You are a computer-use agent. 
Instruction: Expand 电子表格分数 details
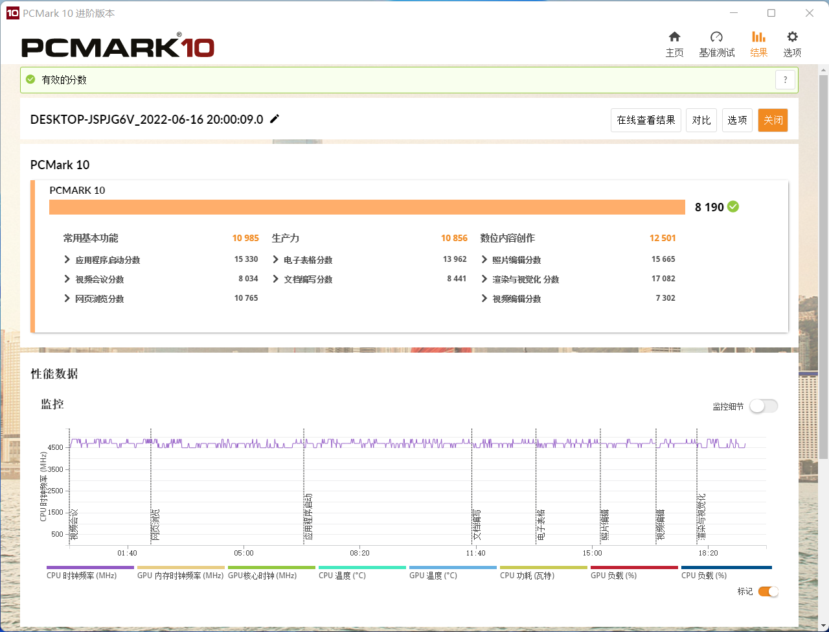pos(275,259)
